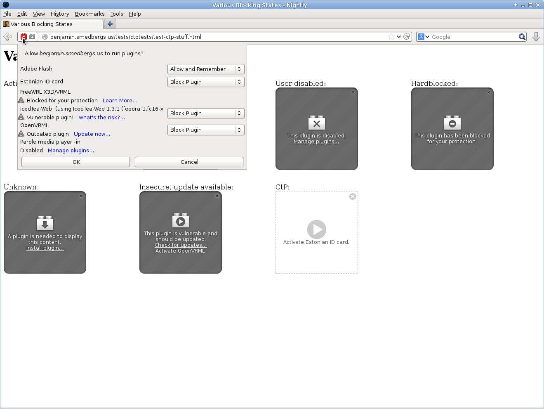Open the Downloads arrow in toolbar
544x409 pixels.
click(536, 37)
